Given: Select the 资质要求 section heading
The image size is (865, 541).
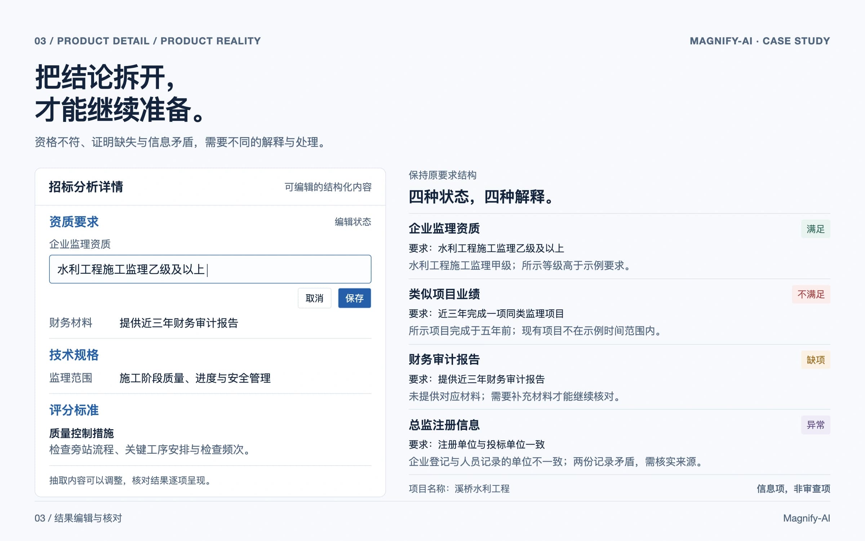Looking at the screenshot, I should pyautogui.click(x=74, y=221).
